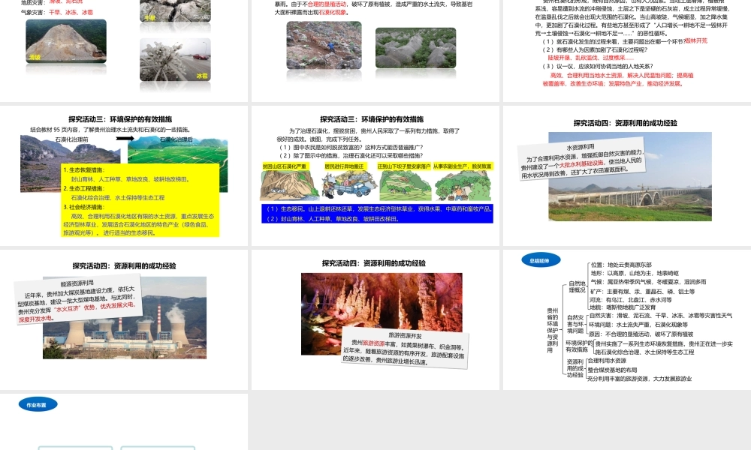Click the mind map line 矿产:主要有煤、汞
Screen dimensions: 751x450
click(642, 291)
